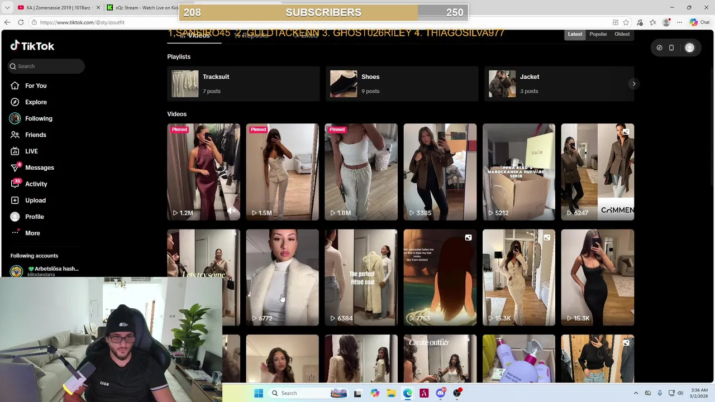Open the browser profile account icon
This screenshot has height=402, width=715.
666,22
